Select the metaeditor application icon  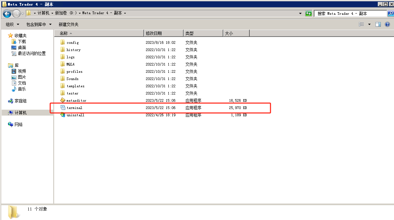pos(62,100)
